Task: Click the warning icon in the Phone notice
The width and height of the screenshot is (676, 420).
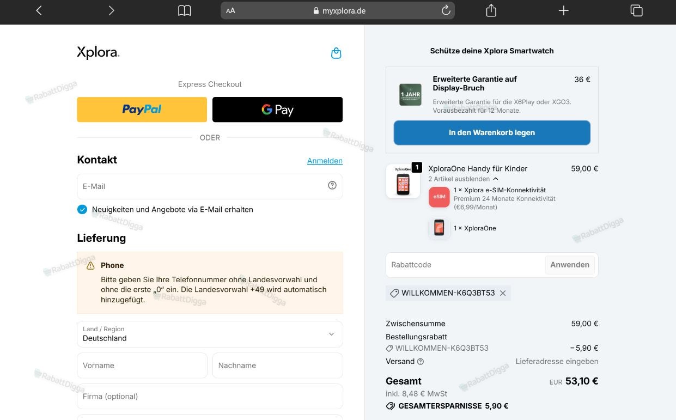Action: point(90,265)
